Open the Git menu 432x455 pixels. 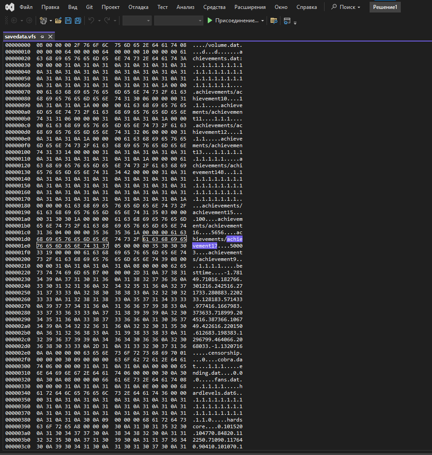(x=89, y=7)
